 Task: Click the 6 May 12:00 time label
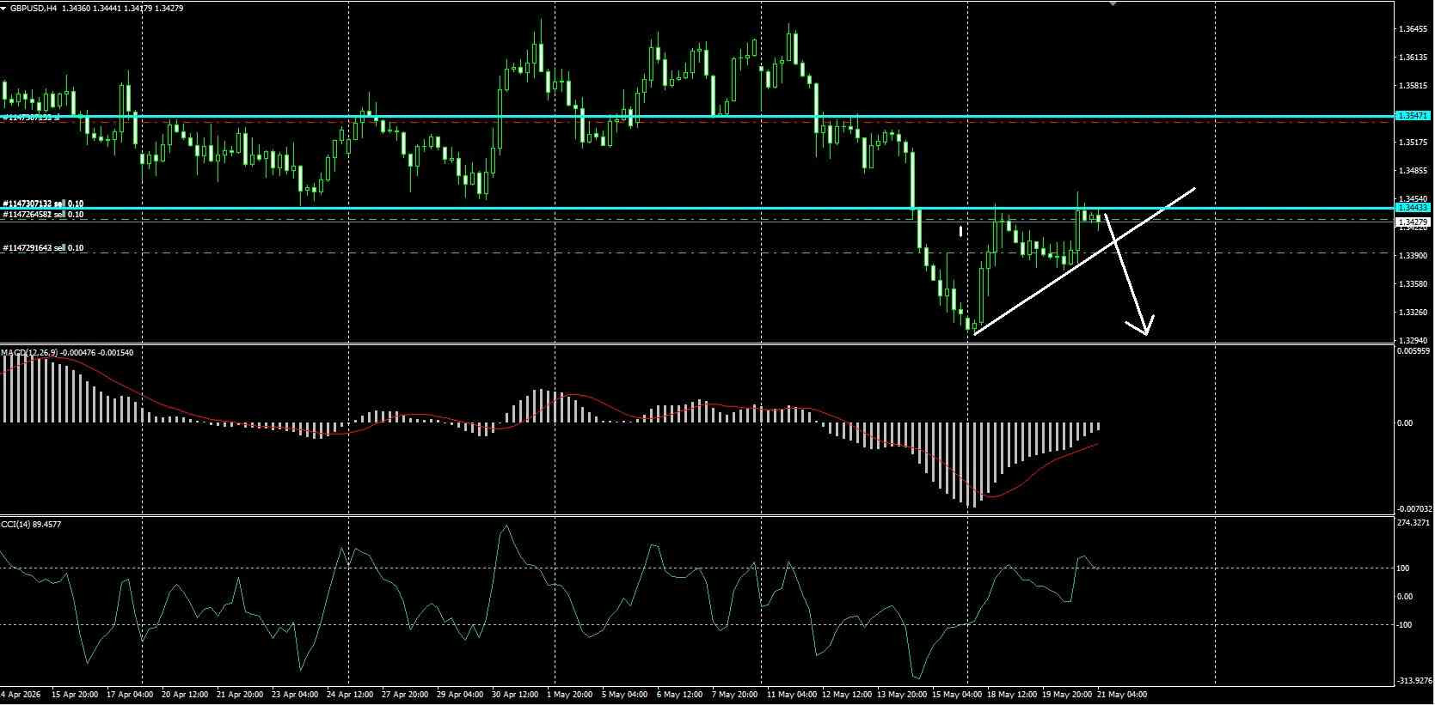[x=678, y=694]
